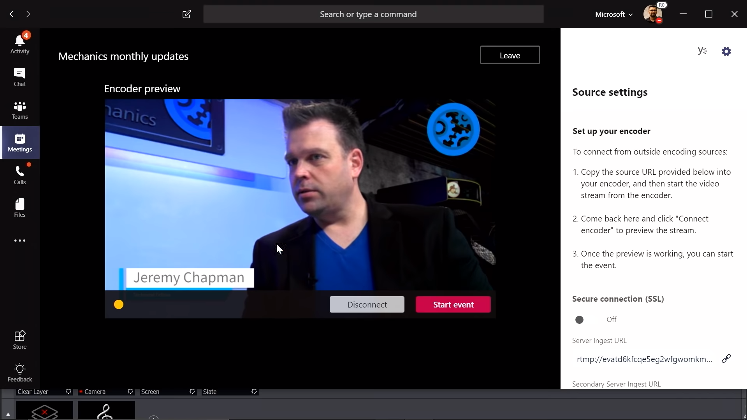Screen dimensions: 747x420
Task: Click the new chat compose icon
Action: [x=186, y=14]
